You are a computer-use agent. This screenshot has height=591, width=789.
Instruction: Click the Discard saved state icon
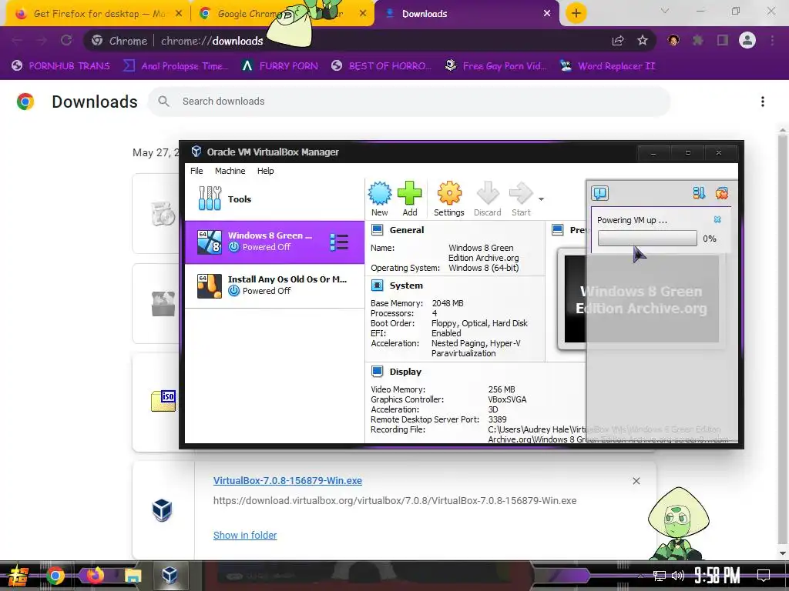click(x=487, y=194)
